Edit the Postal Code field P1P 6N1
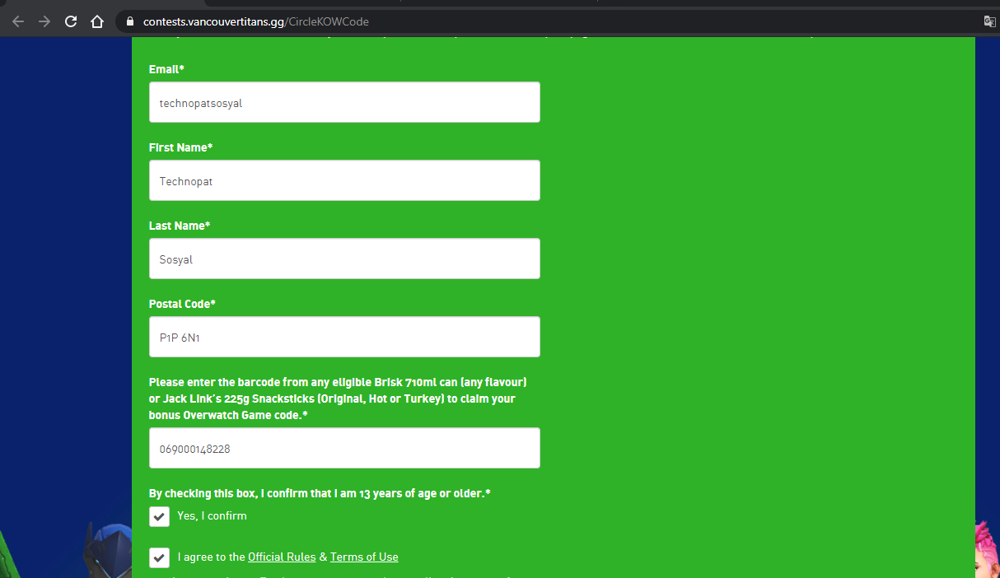 click(344, 337)
